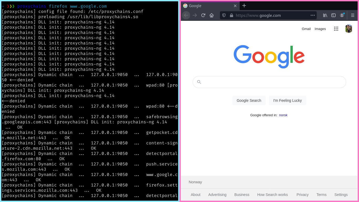
Task: Open the tracking protection shield panel
Action: pyautogui.click(x=224, y=15)
